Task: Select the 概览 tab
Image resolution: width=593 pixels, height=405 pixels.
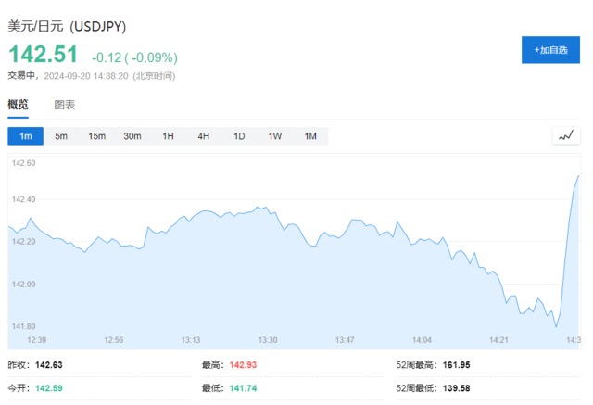Action: (x=19, y=106)
